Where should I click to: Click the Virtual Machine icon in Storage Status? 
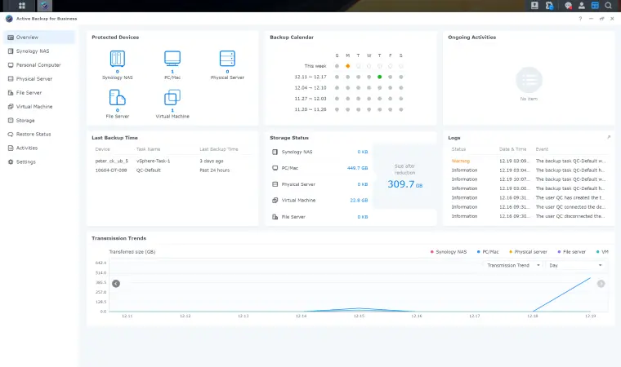[x=275, y=201]
